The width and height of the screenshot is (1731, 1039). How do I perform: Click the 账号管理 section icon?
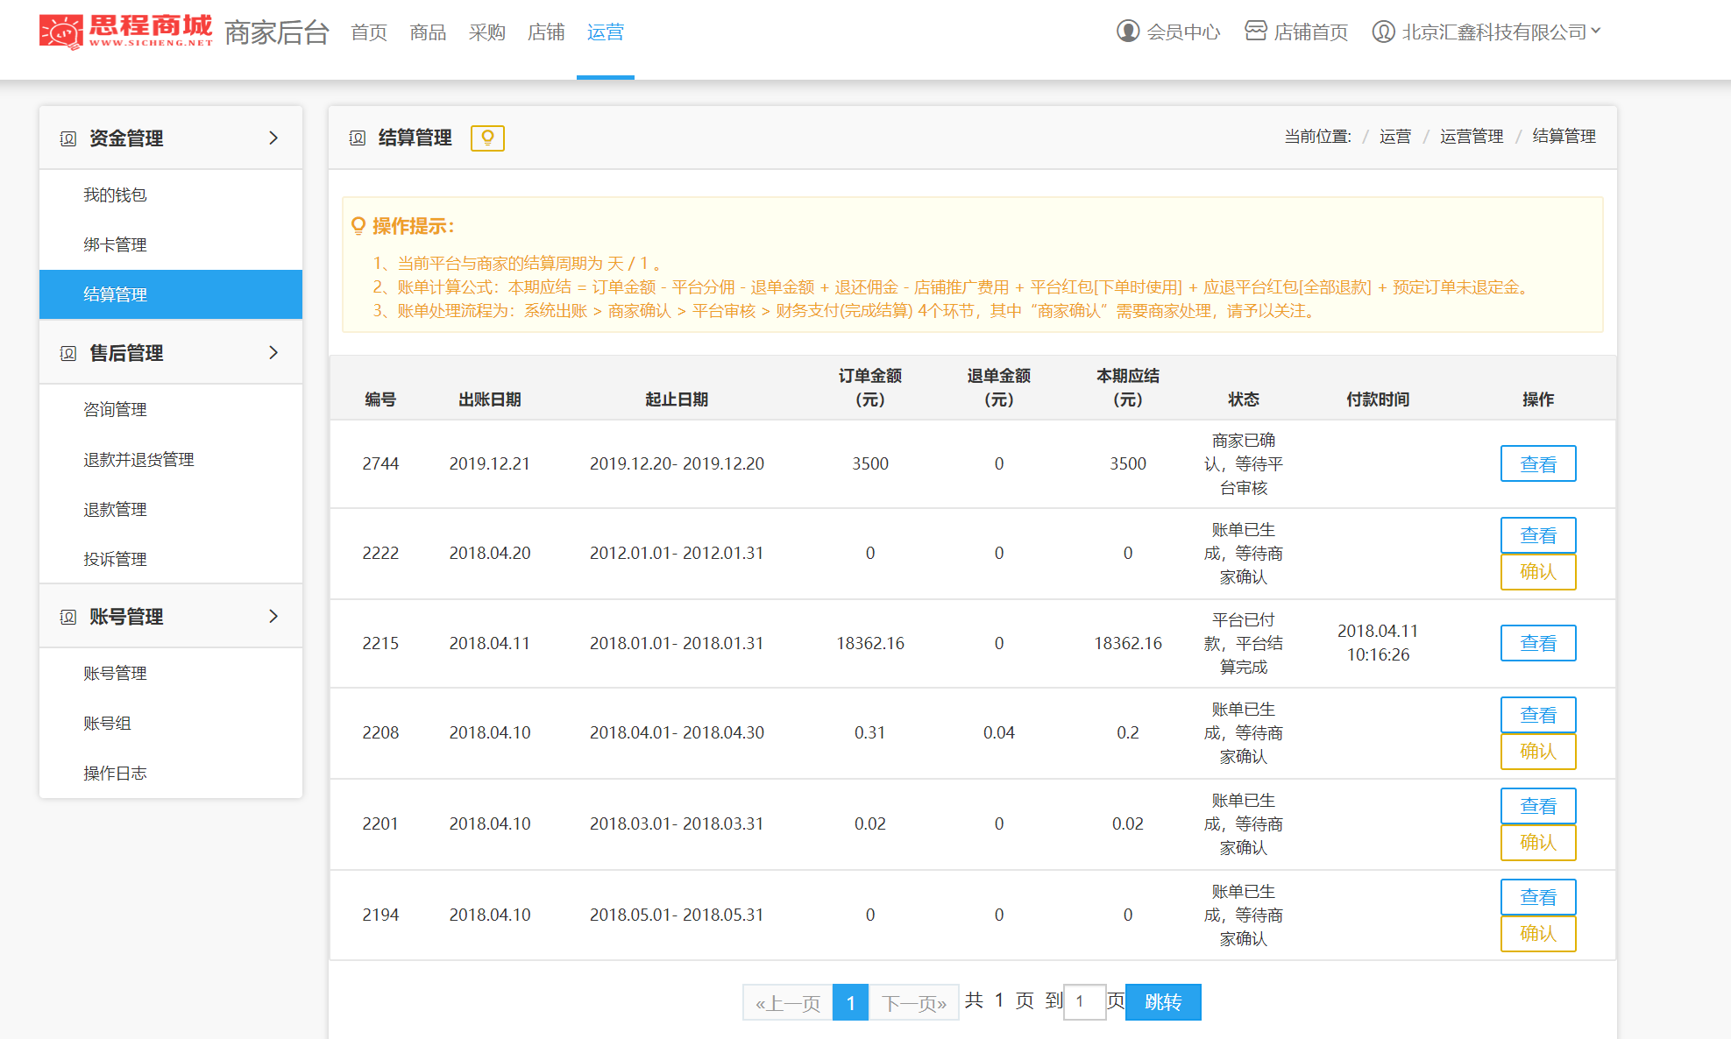click(x=68, y=617)
